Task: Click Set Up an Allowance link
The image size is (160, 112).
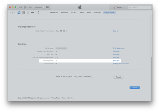Action: (121, 64)
